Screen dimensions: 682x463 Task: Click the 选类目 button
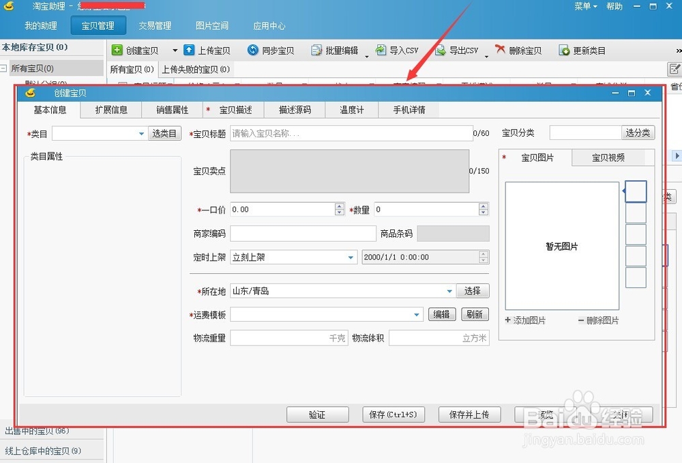[x=164, y=133]
